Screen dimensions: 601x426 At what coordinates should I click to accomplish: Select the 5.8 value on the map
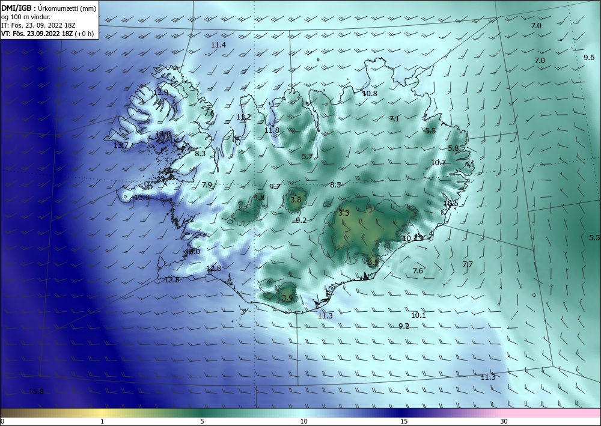(453, 148)
